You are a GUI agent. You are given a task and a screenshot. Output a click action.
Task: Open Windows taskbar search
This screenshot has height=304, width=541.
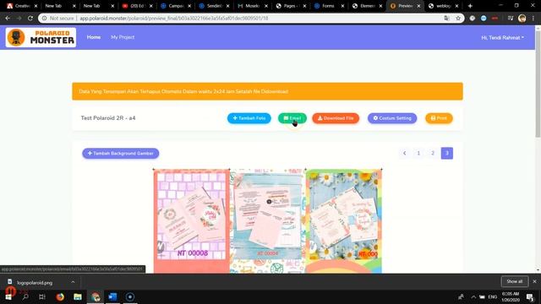pyautogui.click(x=25, y=296)
